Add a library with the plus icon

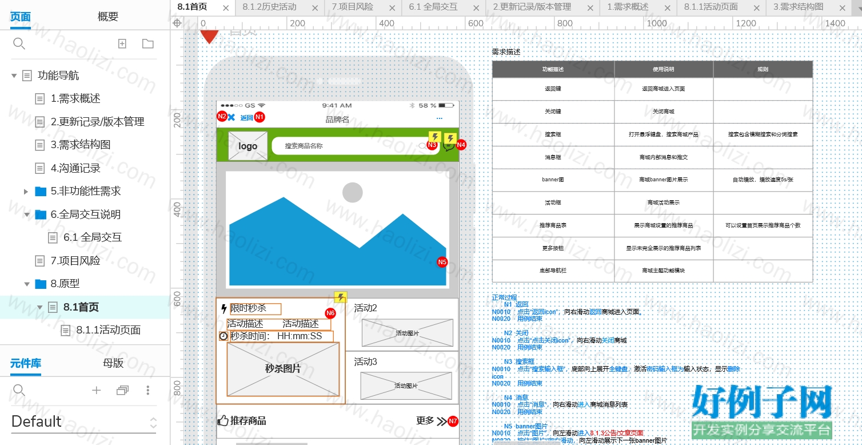tap(96, 390)
